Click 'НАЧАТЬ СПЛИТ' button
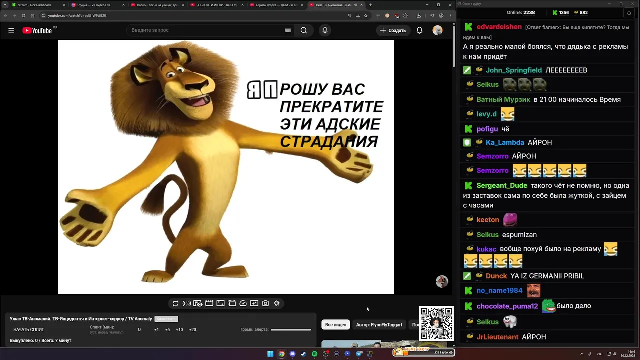 (x=29, y=330)
